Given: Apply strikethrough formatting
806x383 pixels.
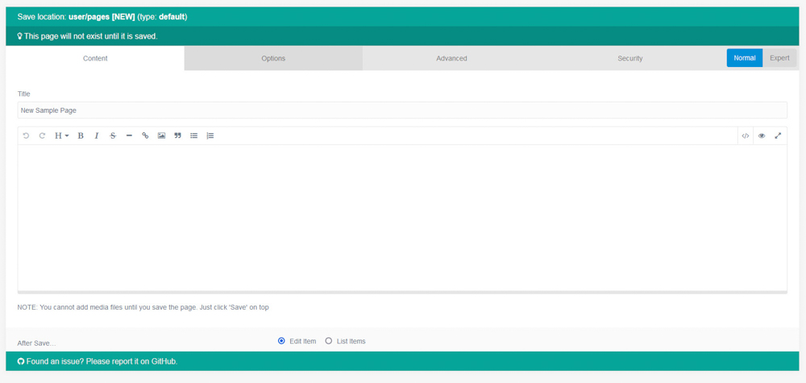Looking at the screenshot, I should tap(113, 135).
